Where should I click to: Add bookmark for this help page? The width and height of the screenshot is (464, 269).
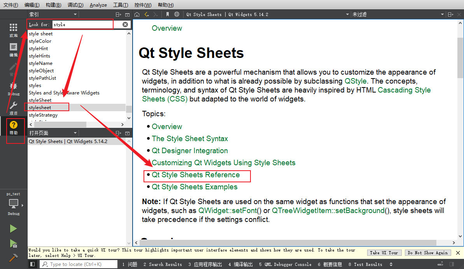click(168, 14)
